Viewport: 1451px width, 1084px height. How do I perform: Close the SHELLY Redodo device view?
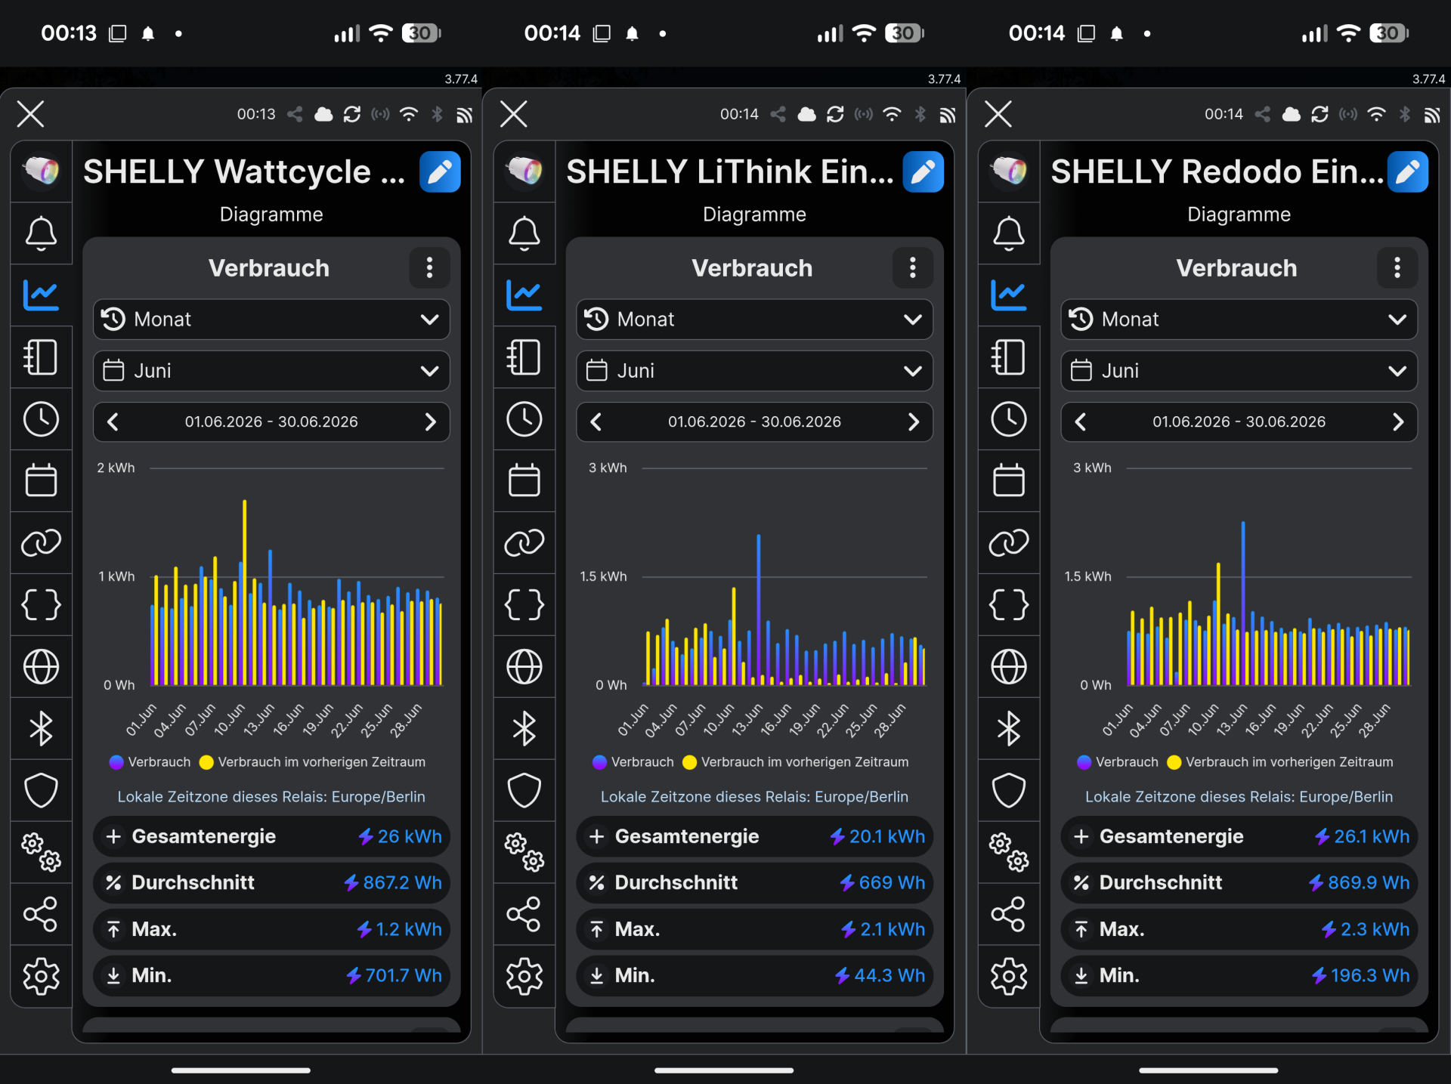tap(998, 114)
